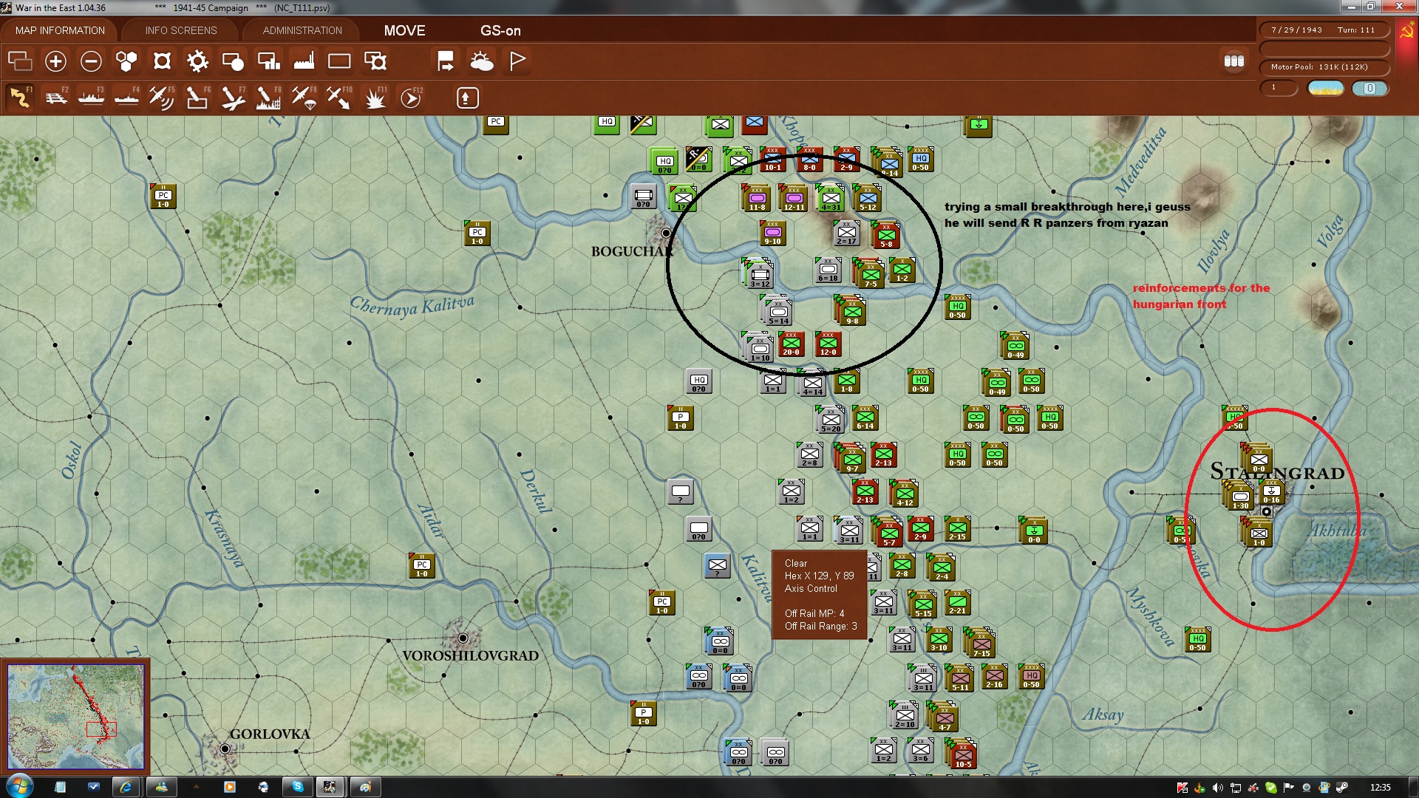Select the 0-16 unit at Stalingrad
1419x798 pixels.
1271,492
